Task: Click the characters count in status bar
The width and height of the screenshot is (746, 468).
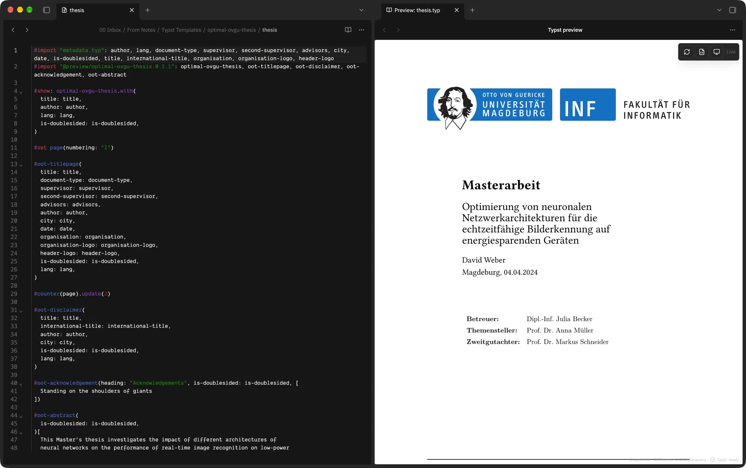Action: pos(691,460)
